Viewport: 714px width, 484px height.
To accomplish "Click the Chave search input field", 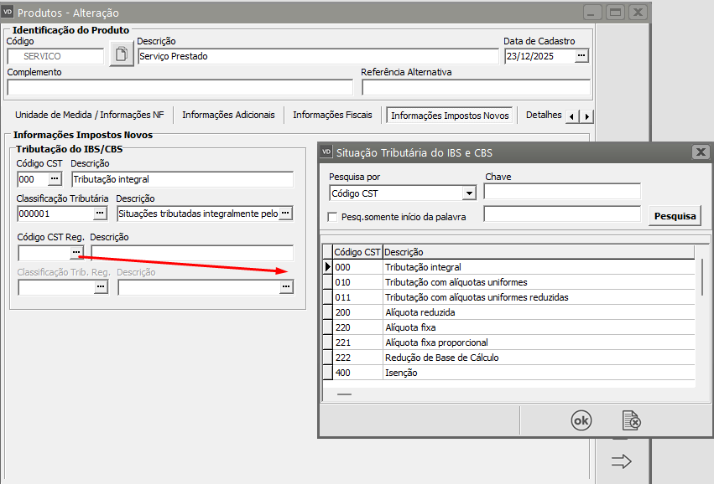I will 561,193.
